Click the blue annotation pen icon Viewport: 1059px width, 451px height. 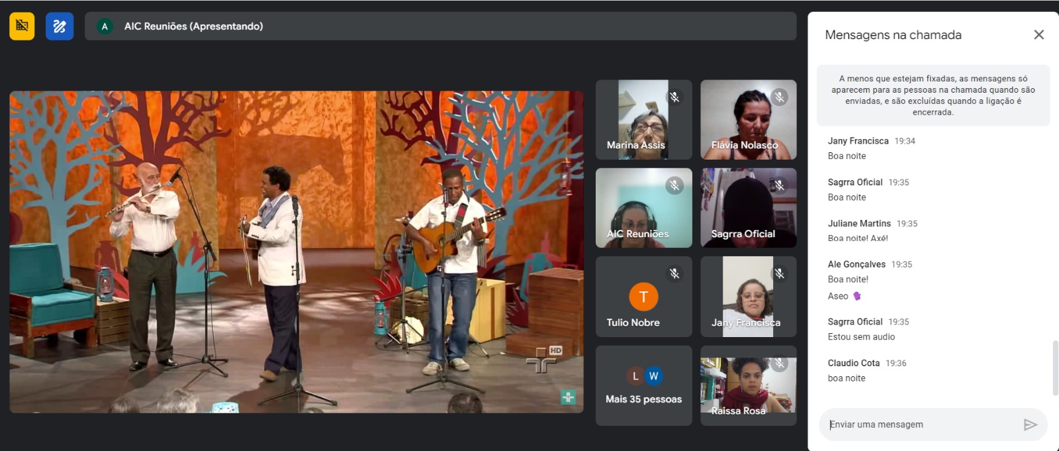tap(60, 26)
